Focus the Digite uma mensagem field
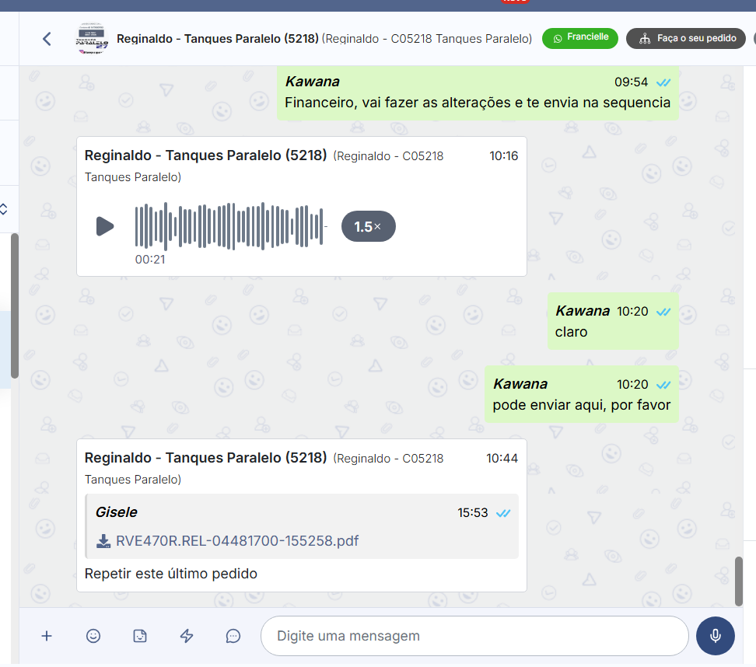Screen dimensions: 756x667 pos(474,636)
